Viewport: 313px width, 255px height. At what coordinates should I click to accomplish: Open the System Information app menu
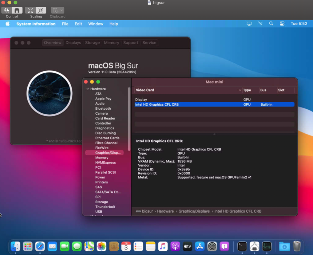tap(36, 24)
